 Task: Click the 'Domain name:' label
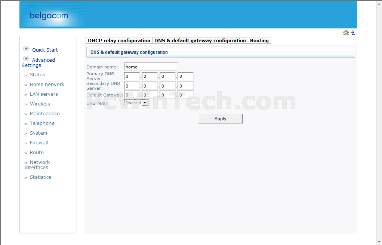coord(102,67)
